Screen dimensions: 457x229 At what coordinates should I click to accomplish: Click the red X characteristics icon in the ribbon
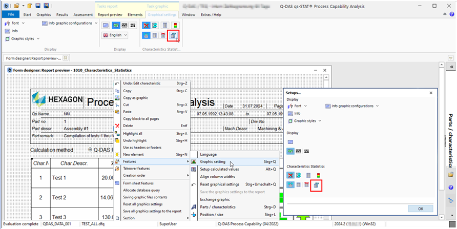pos(147,26)
